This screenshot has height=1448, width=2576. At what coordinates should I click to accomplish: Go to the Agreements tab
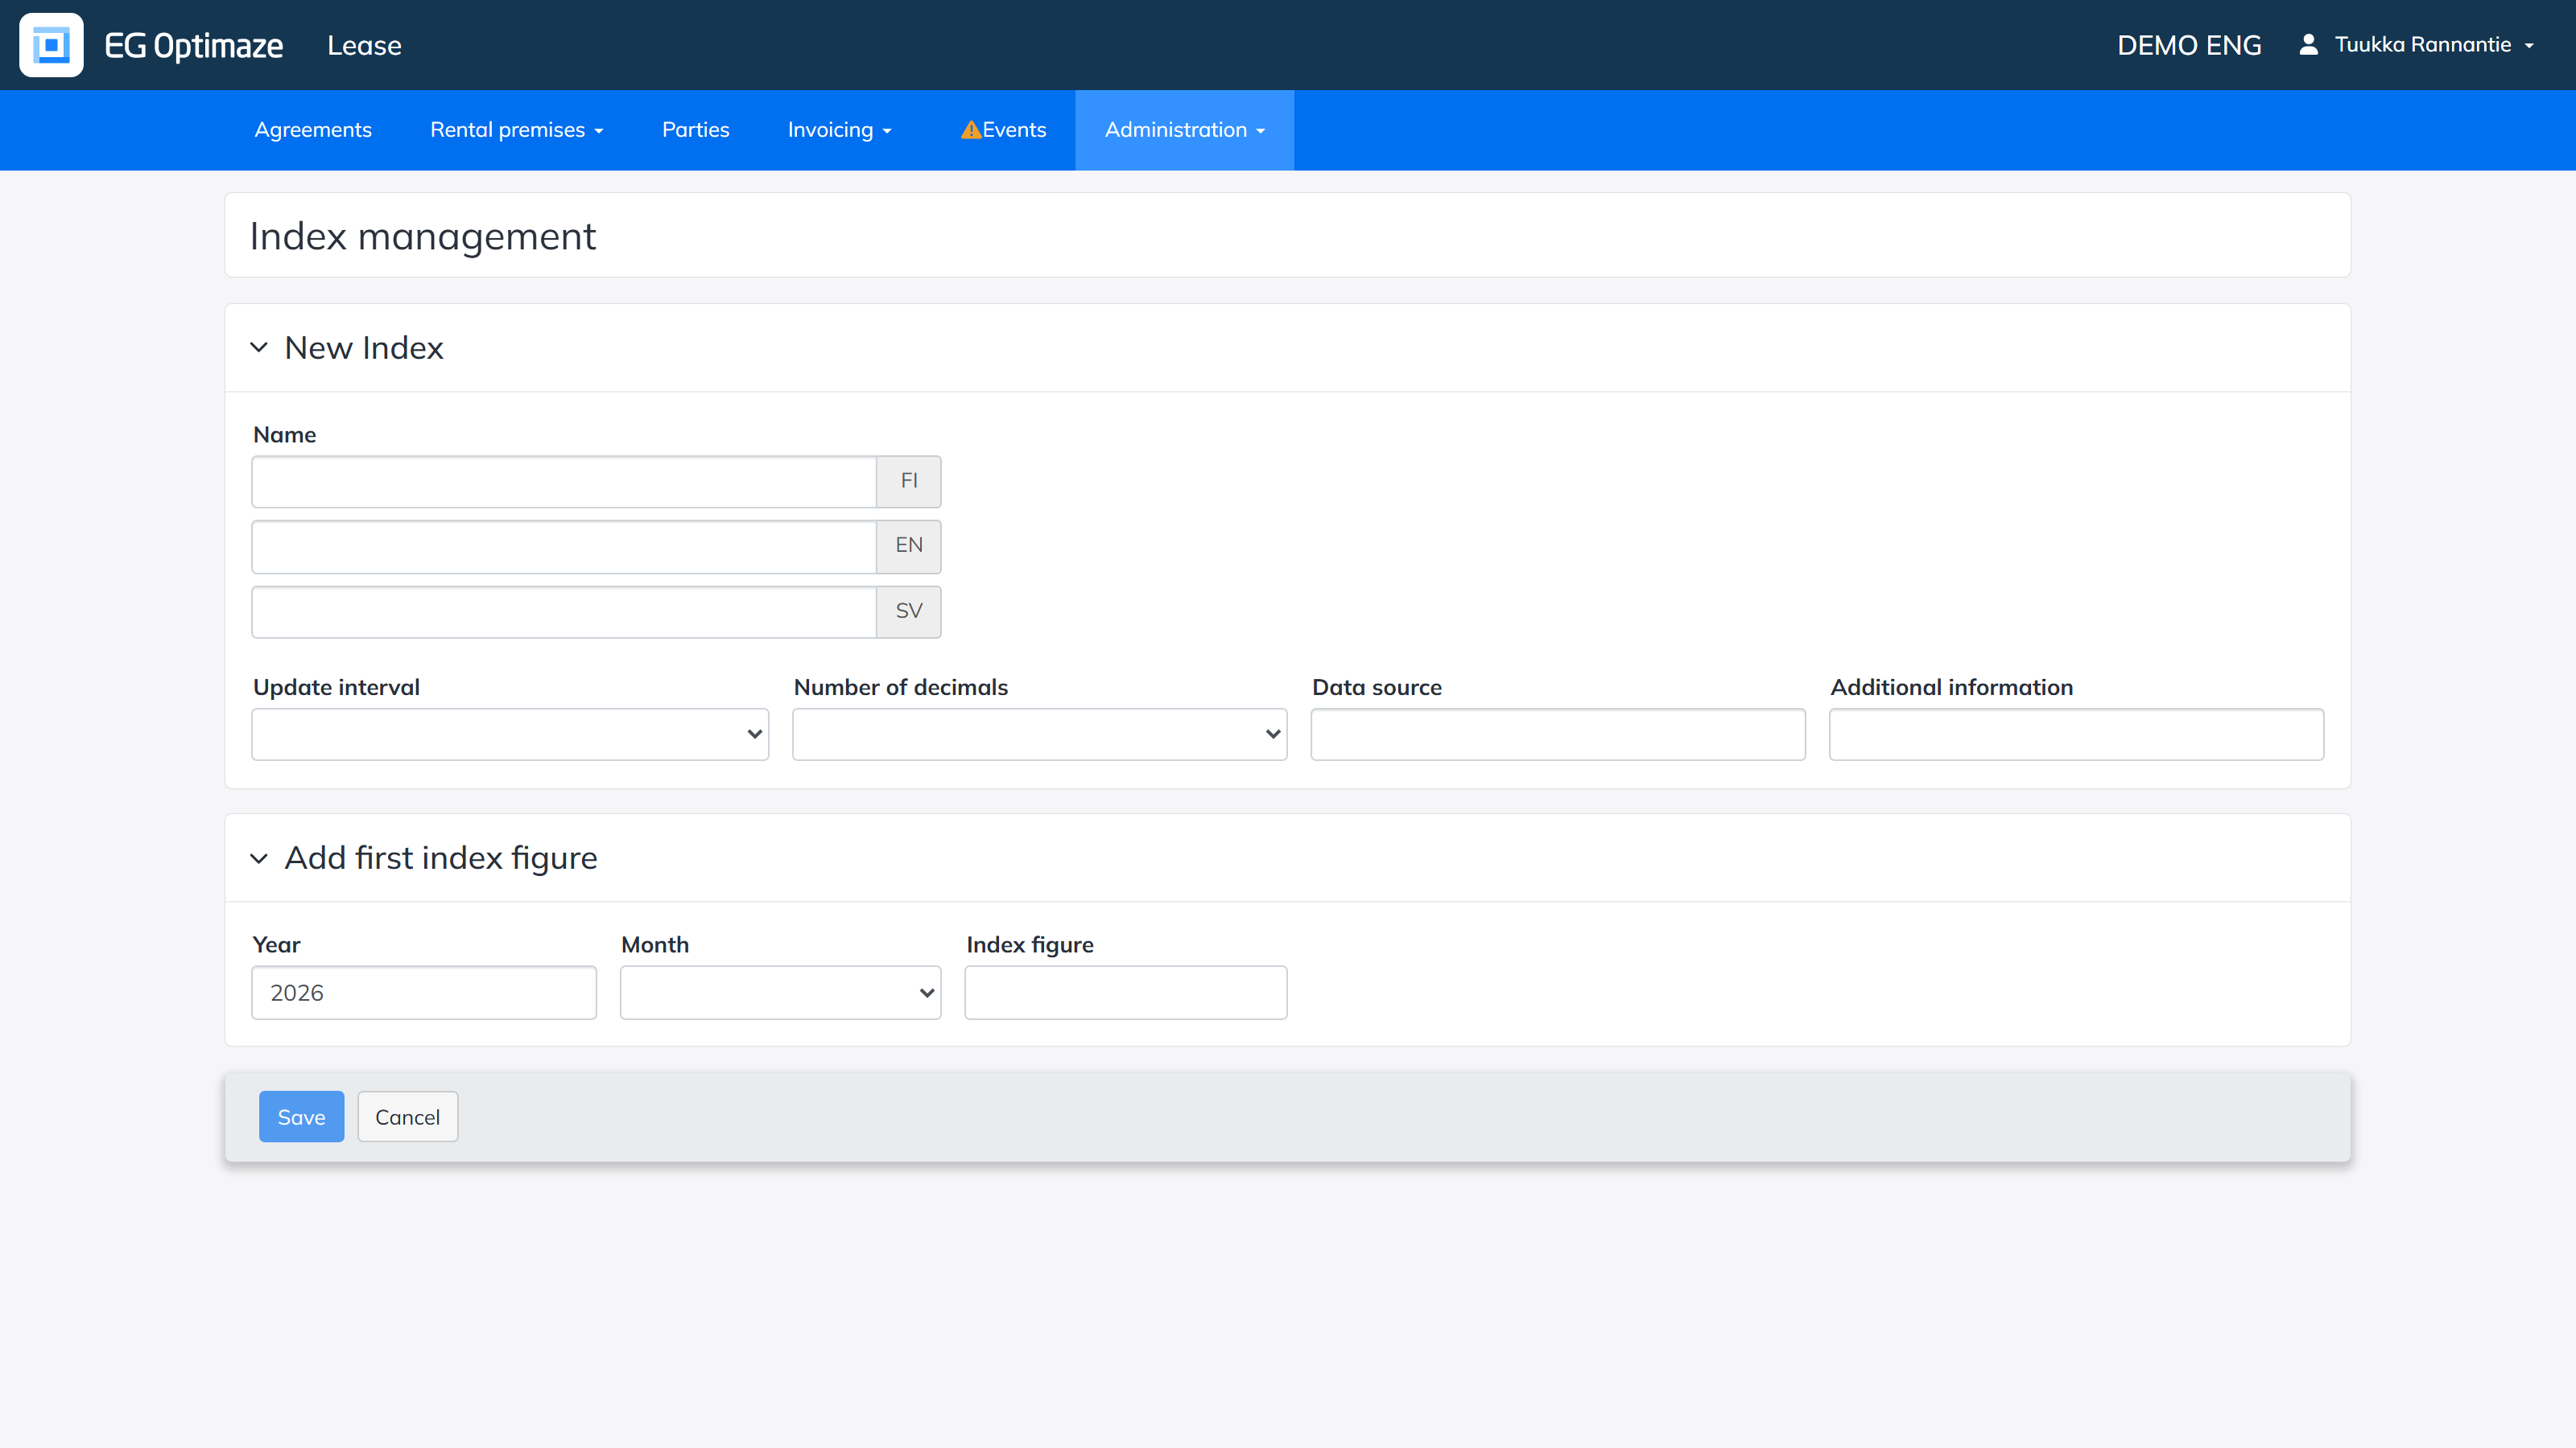(x=313, y=130)
